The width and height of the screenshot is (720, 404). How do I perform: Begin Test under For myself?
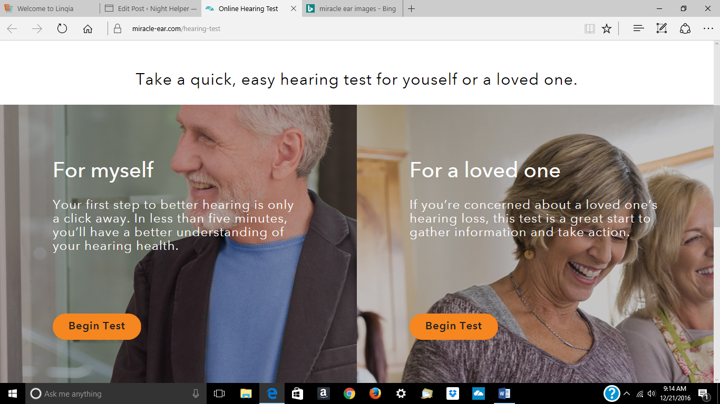(97, 326)
